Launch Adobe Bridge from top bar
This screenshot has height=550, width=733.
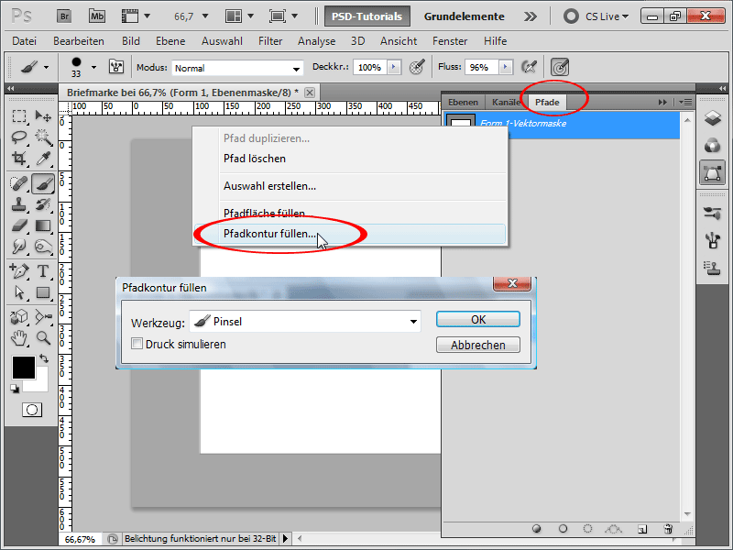click(64, 16)
